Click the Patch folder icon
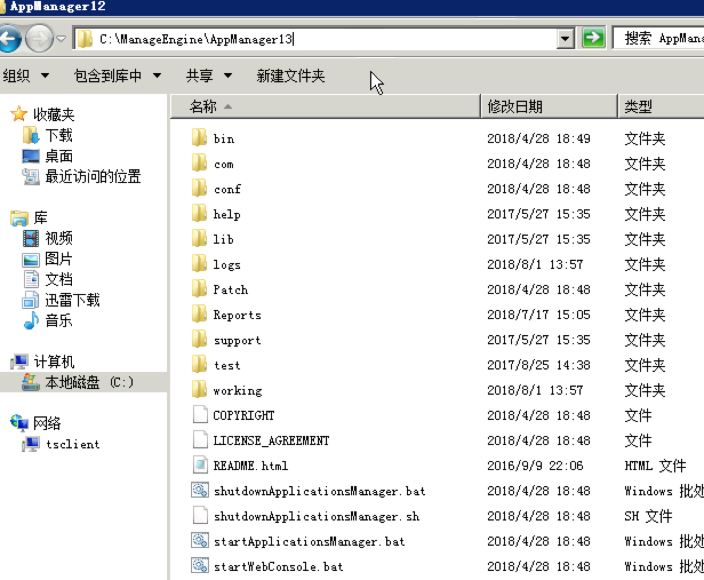Viewport: 704px width, 580px height. 199,288
